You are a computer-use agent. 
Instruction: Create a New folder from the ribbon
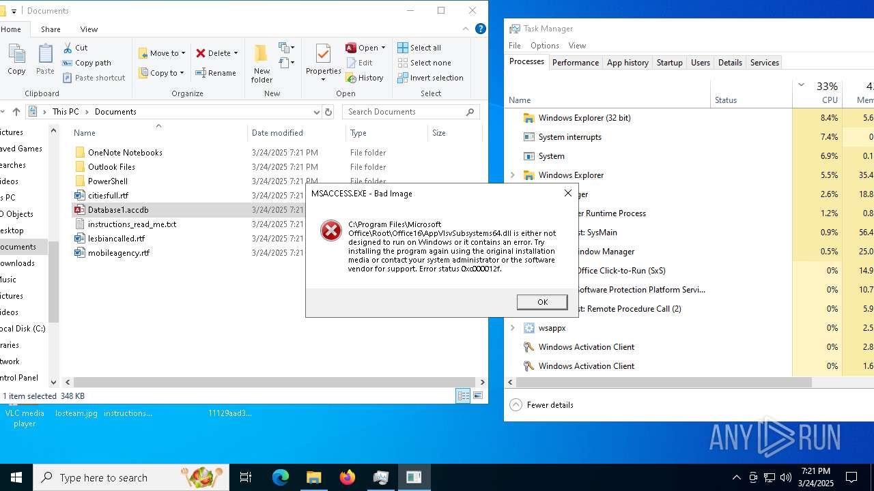click(262, 63)
